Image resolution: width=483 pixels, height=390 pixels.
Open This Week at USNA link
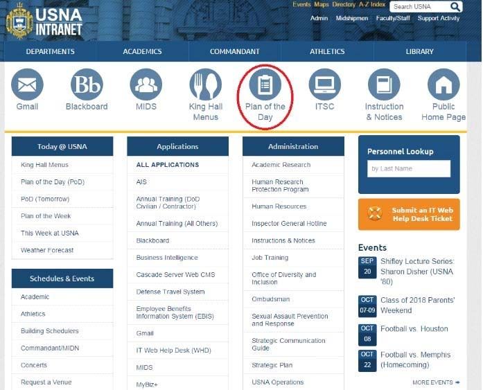tap(50, 233)
